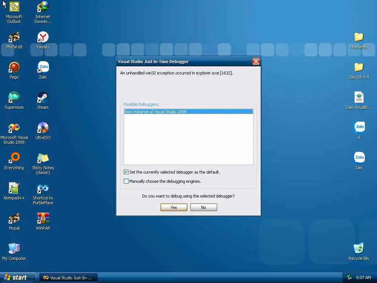Click the 5:07 AM taskbar clock

click(363, 277)
